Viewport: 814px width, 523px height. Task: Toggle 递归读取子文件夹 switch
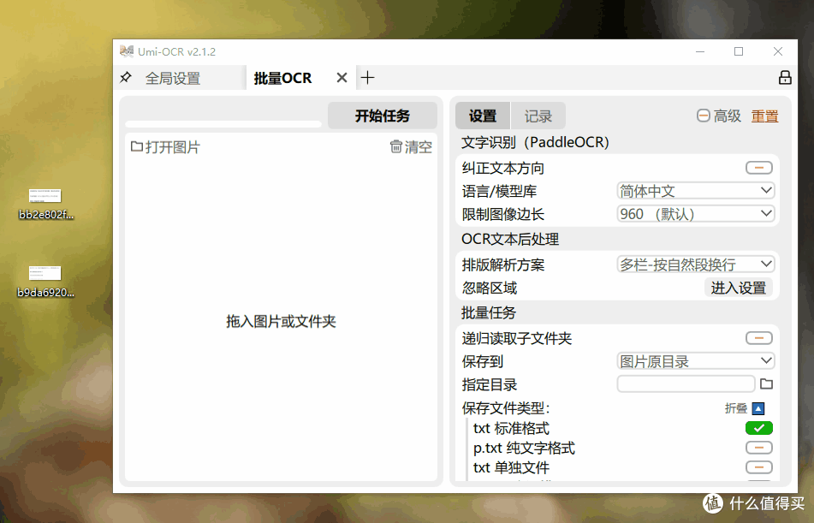[x=759, y=338]
